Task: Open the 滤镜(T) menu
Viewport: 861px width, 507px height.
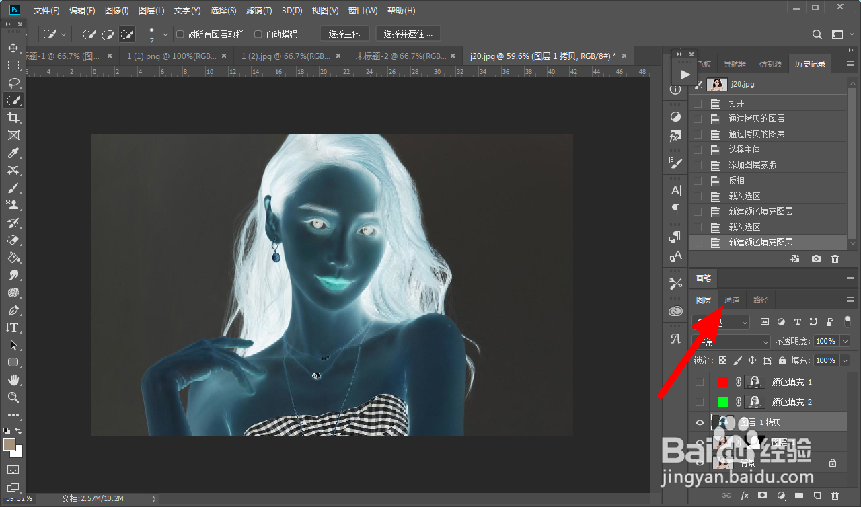Action: (x=259, y=11)
